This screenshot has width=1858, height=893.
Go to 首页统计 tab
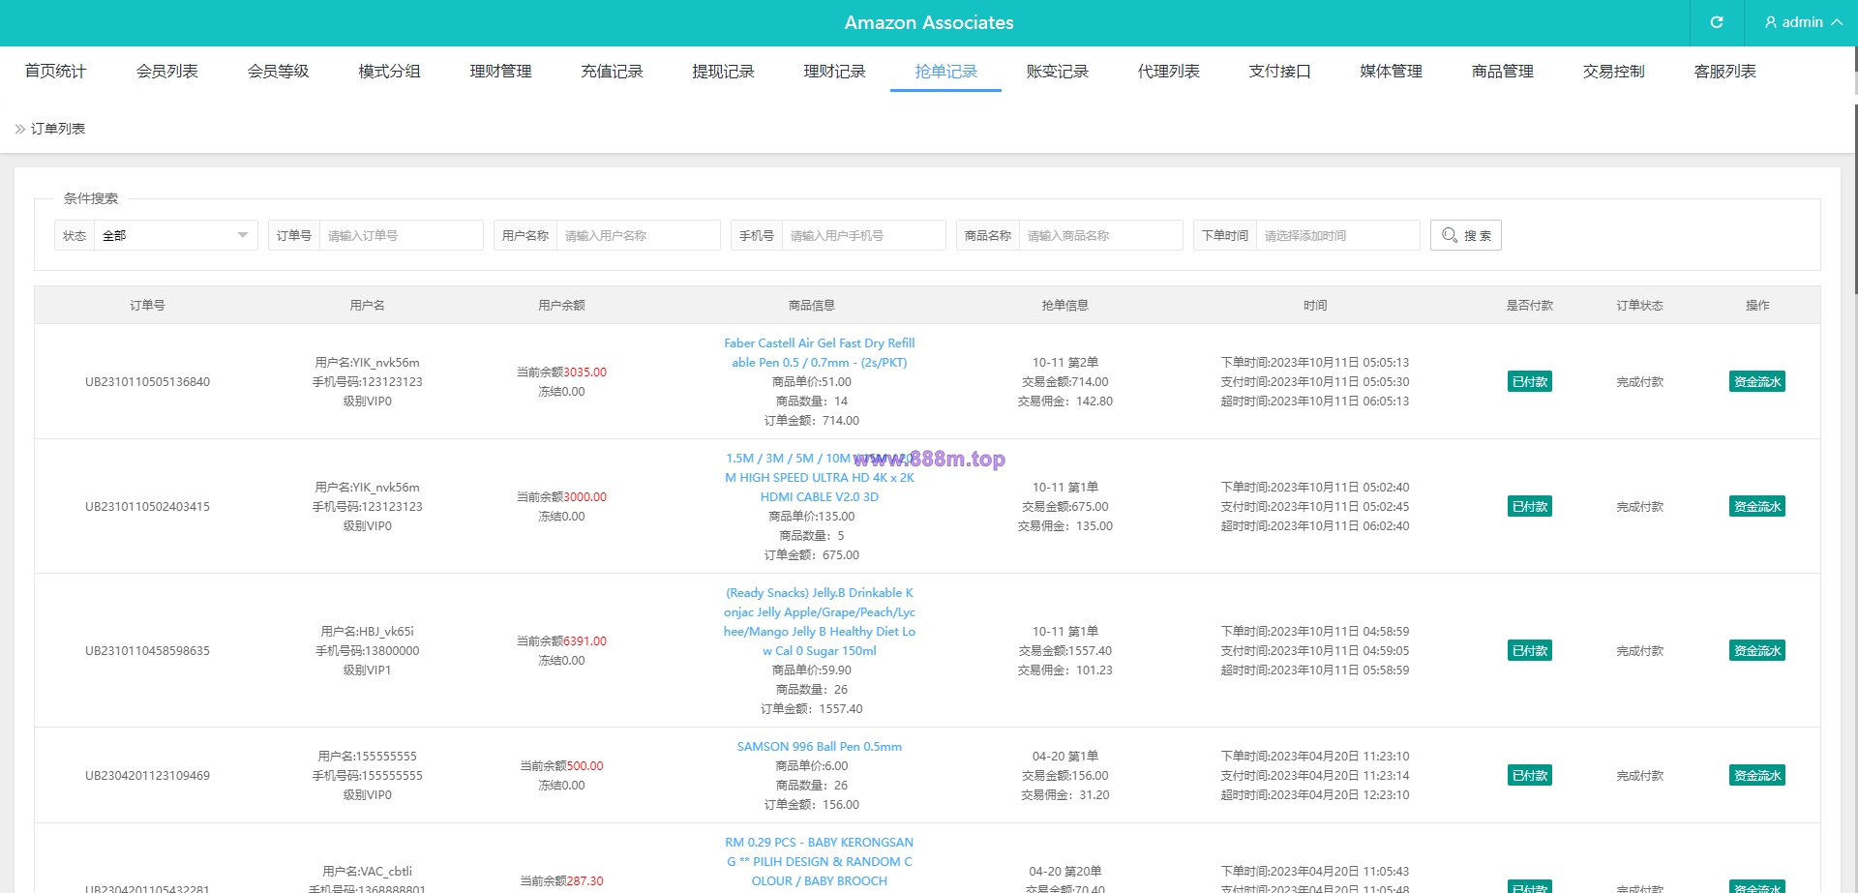55,72
